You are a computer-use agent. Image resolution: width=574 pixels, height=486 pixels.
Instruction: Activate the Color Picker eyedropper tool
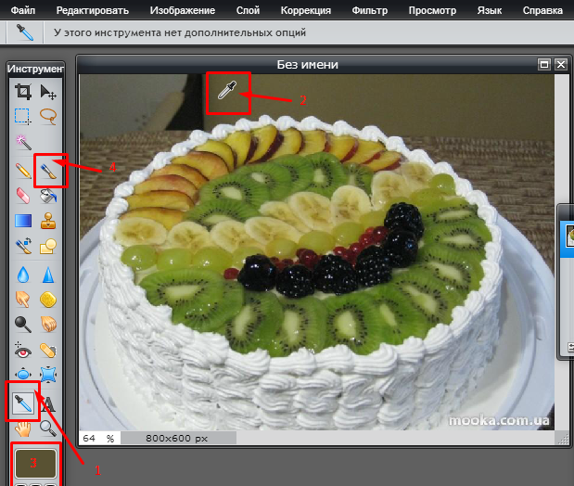click(23, 403)
